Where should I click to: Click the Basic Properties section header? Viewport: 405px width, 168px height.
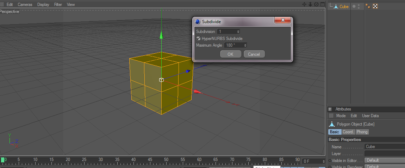click(x=367, y=140)
